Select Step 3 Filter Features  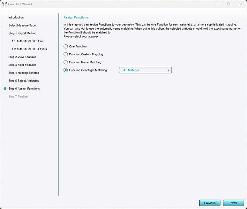pos(22,65)
